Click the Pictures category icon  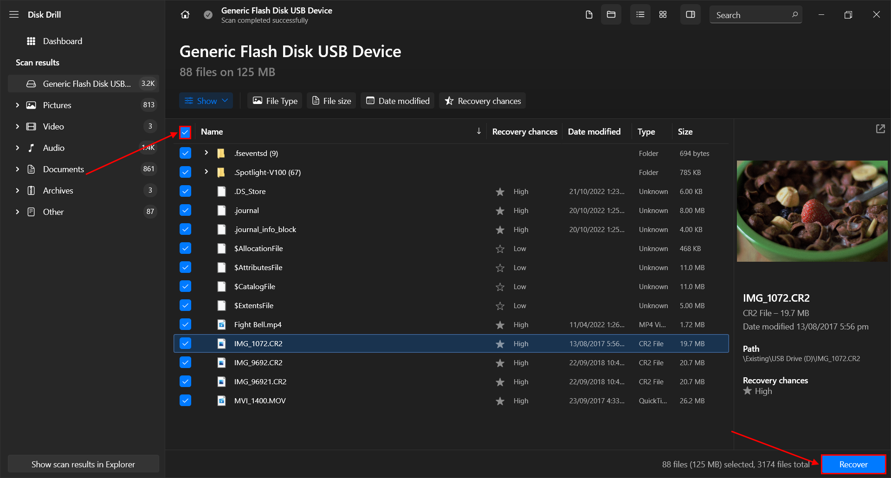coord(31,105)
